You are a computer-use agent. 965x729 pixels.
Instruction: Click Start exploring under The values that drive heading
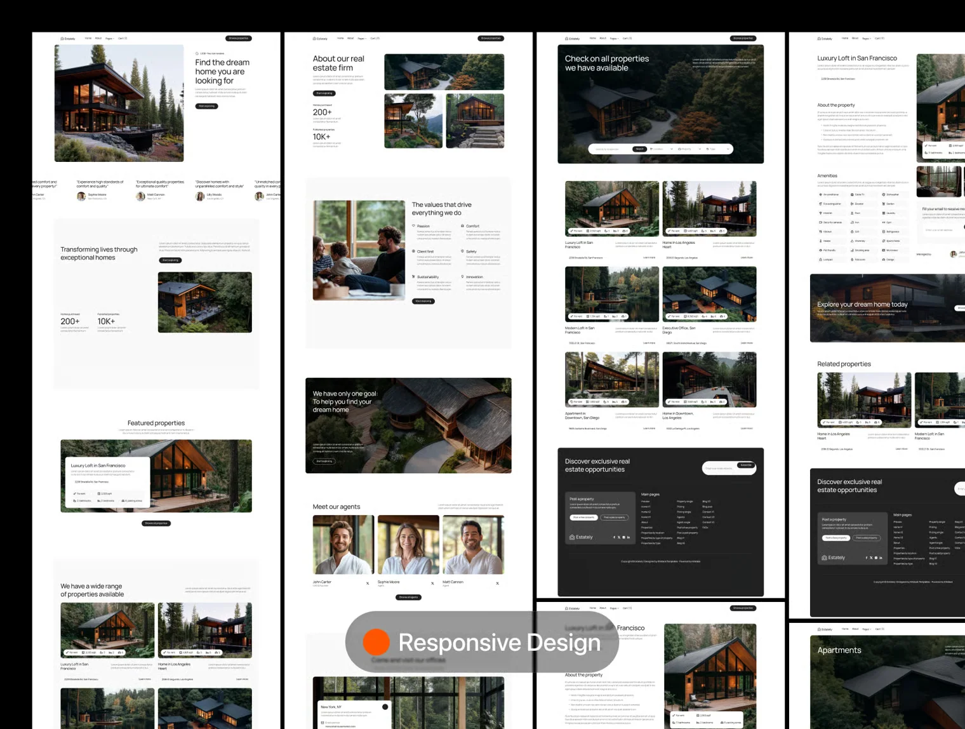[423, 301]
